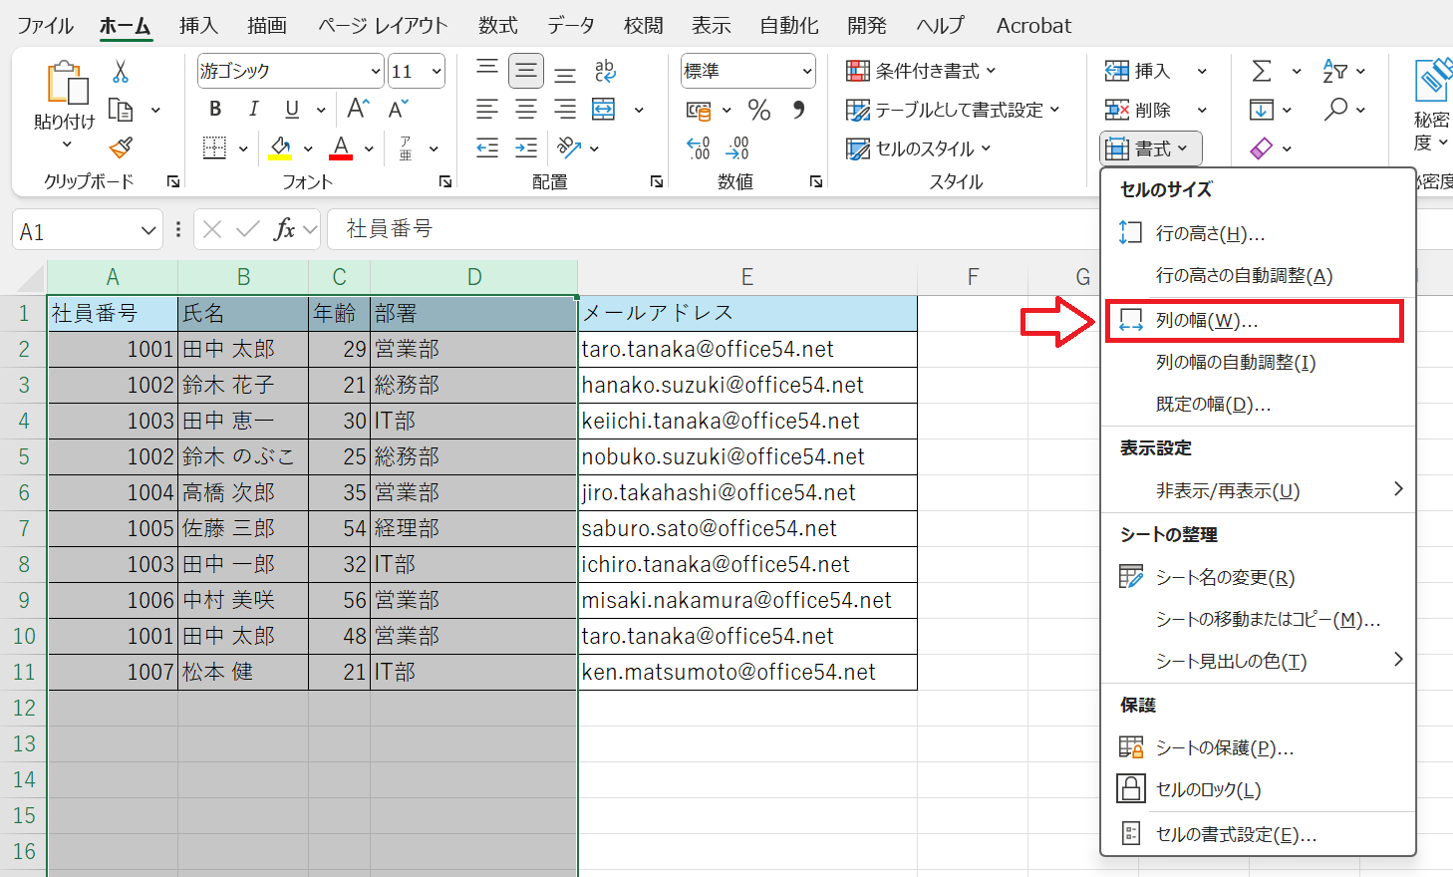Click the 書式 button in ribbon

(1151, 148)
